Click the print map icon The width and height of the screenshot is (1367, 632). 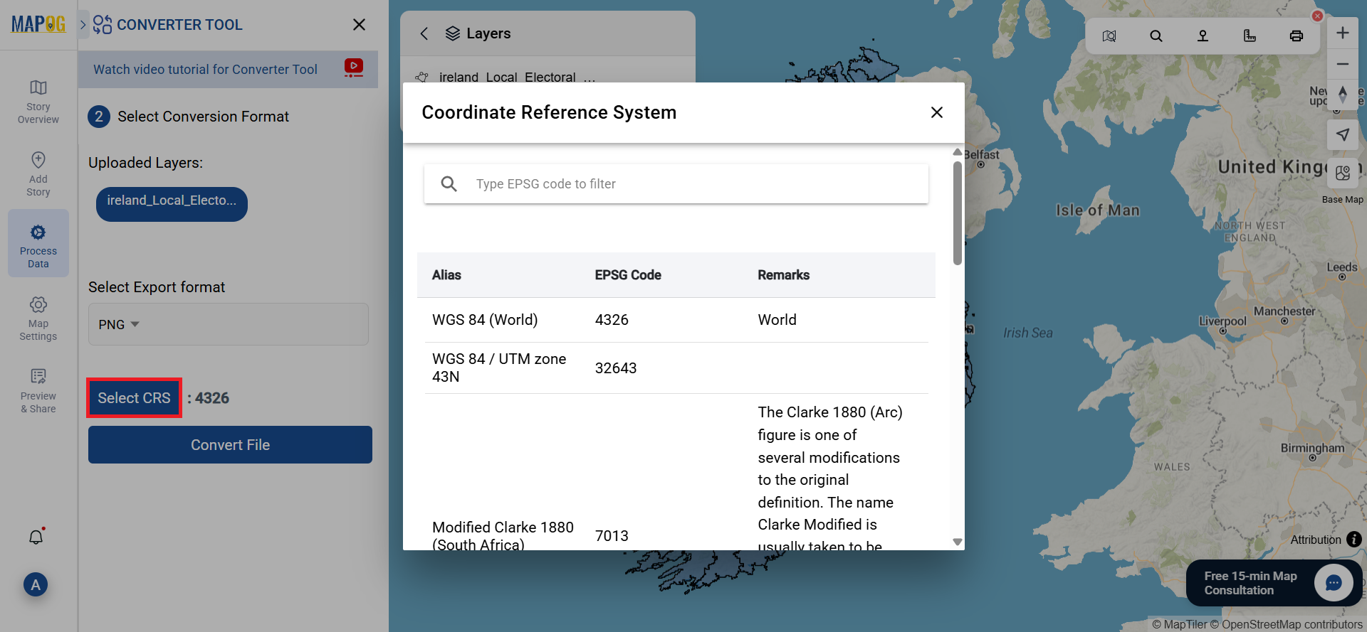click(1296, 36)
